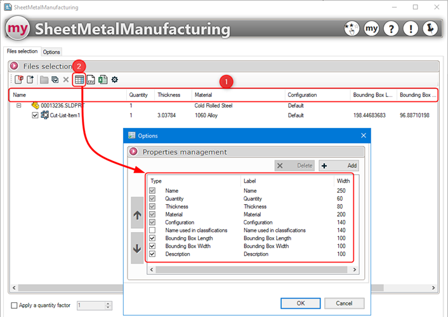
Task: Check Name used in classifications property
Action: coord(152,230)
